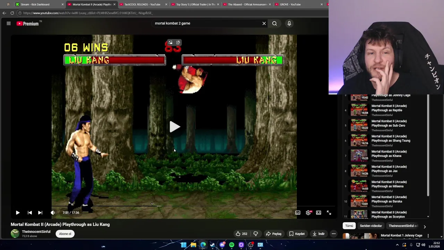Focus the browser address bar URL
The height and width of the screenshot is (250, 444).
tap(88, 13)
